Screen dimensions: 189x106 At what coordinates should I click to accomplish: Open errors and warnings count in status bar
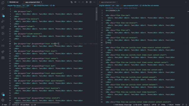point(16,105)
